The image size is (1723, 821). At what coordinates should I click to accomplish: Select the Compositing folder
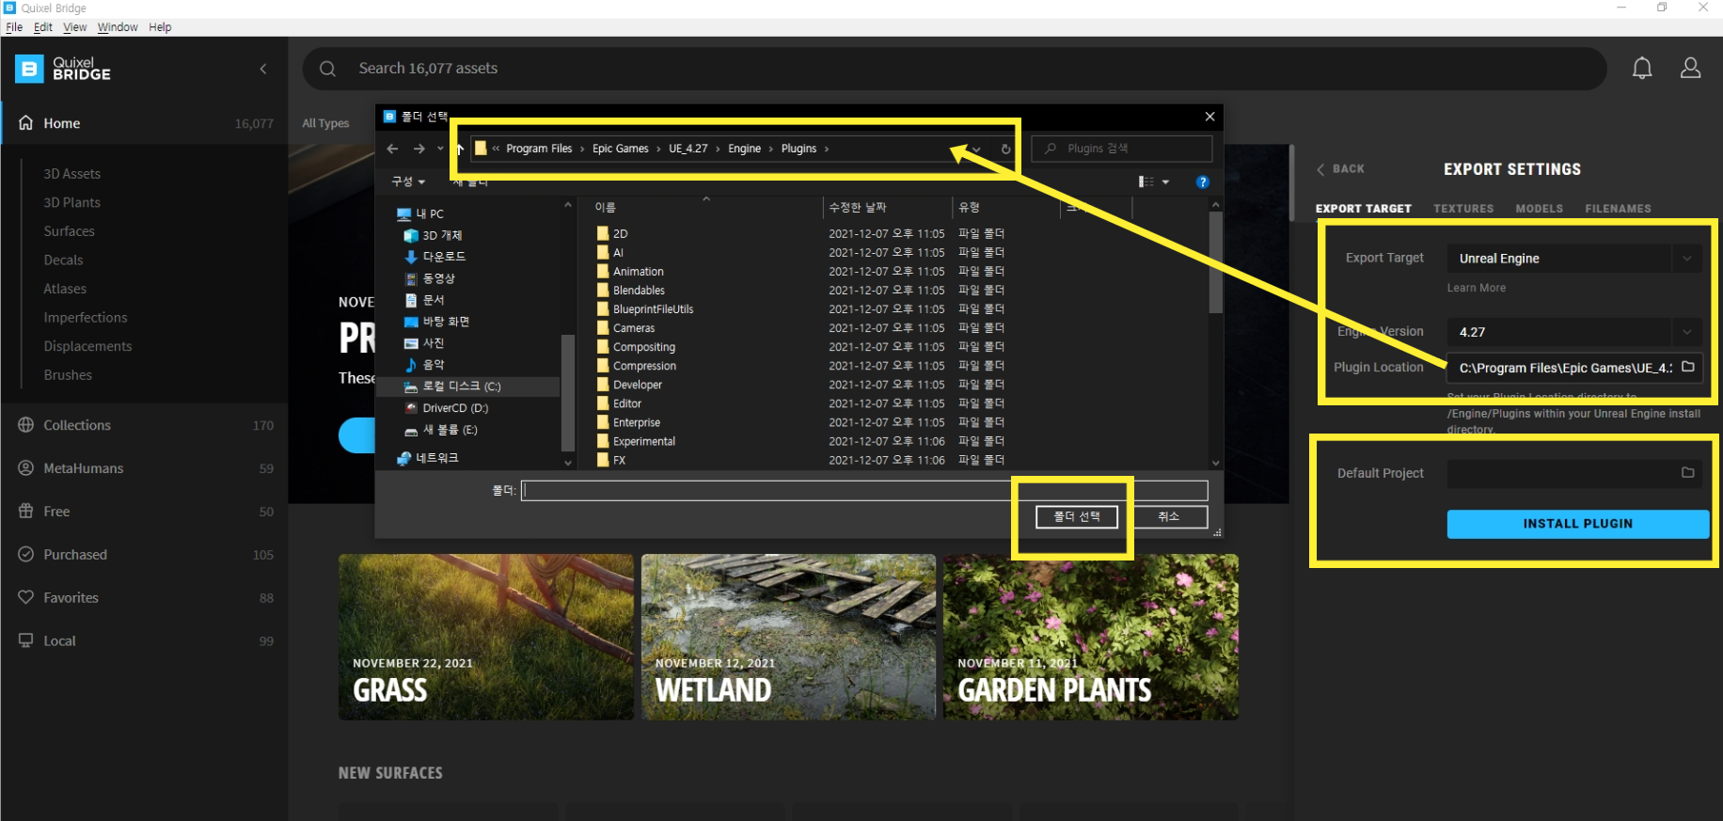point(643,347)
